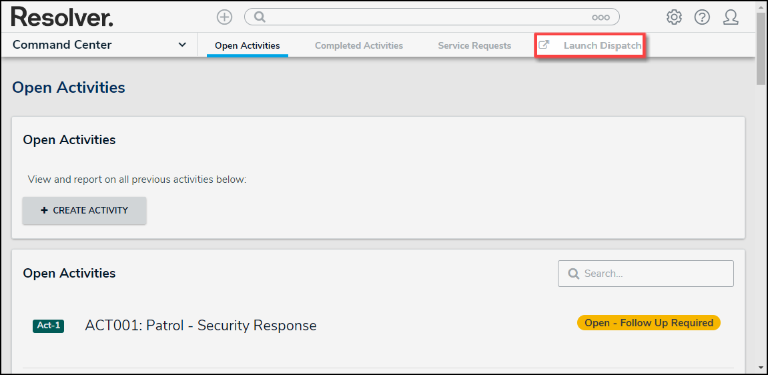Expand the Command Center dropdown
Viewport: 768px width, 375px height.
click(182, 45)
